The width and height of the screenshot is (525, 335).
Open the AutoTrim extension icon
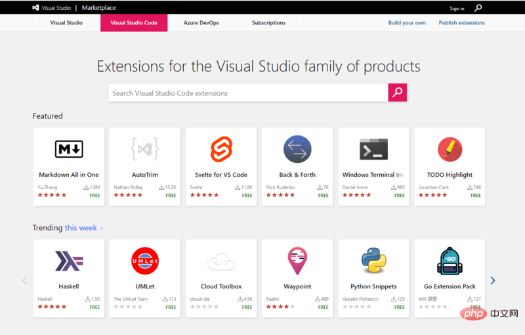pyautogui.click(x=145, y=148)
